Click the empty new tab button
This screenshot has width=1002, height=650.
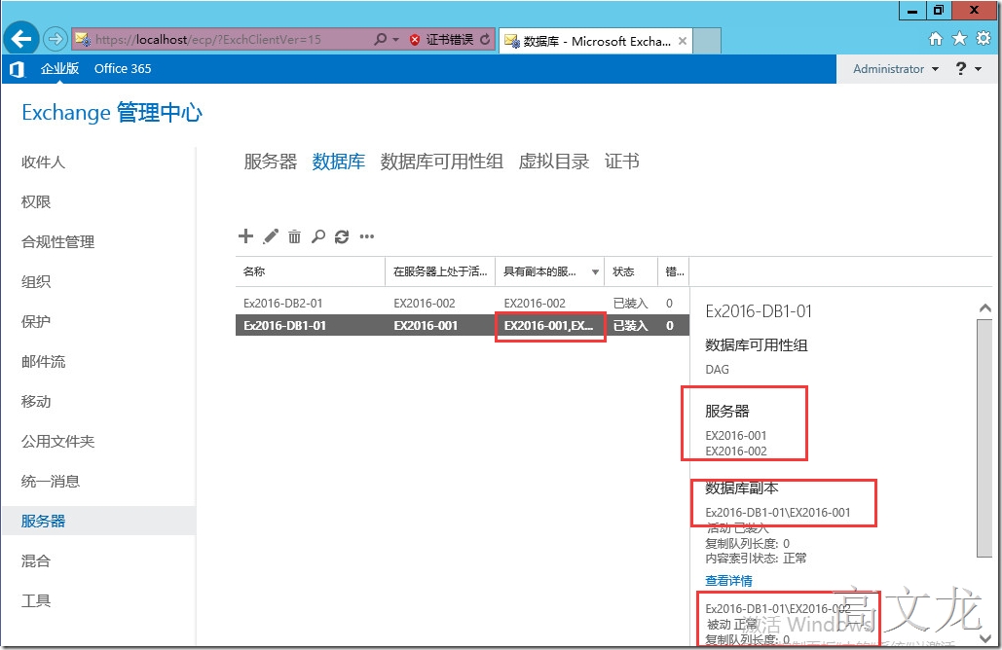707,41
